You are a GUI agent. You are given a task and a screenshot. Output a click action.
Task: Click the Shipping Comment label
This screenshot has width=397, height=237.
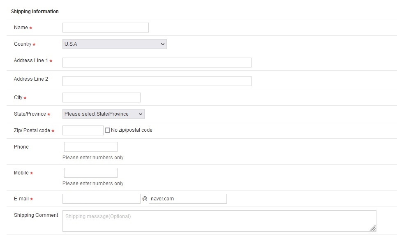36,215
